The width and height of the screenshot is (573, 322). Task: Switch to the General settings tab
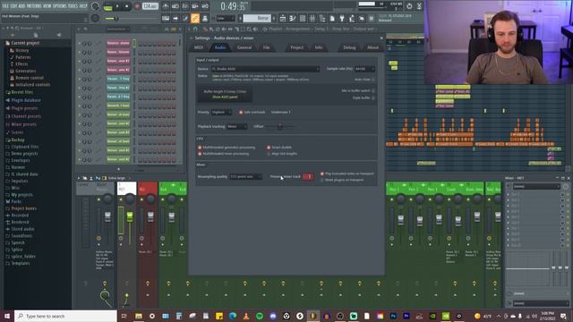[244, 47]
